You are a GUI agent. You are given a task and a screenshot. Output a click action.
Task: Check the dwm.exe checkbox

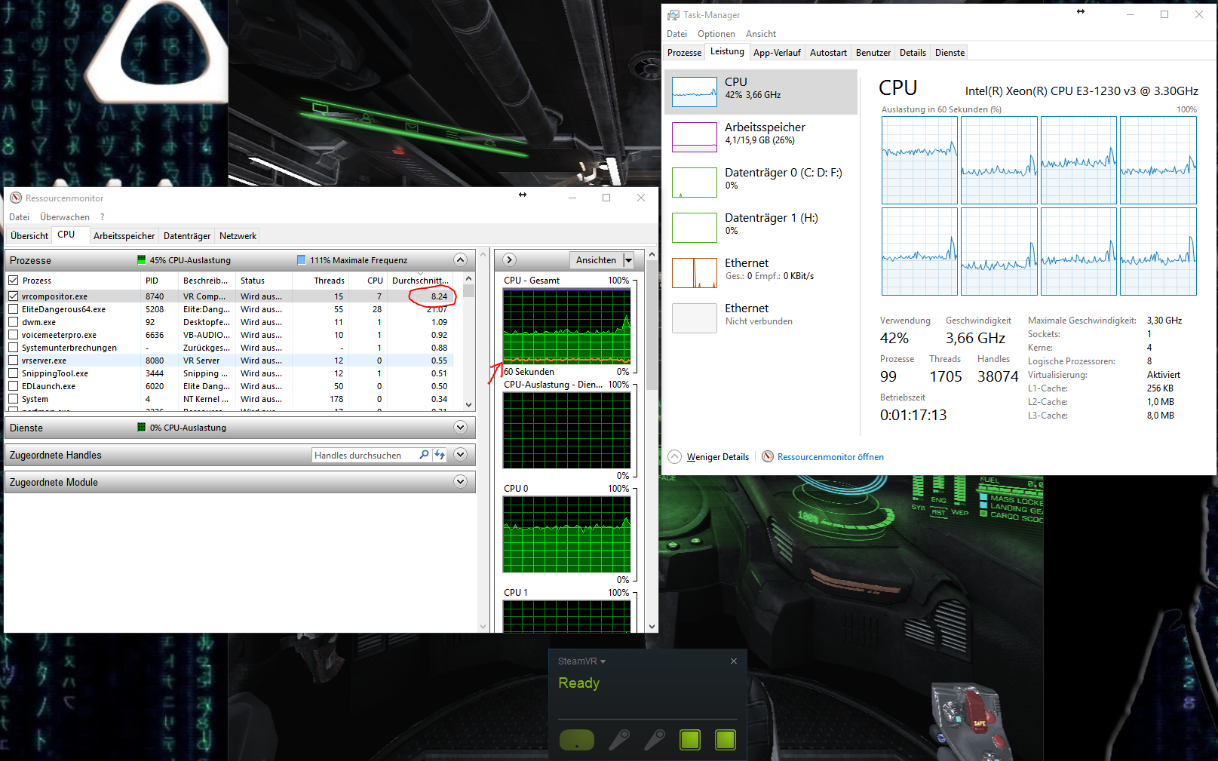pos(14,322)
